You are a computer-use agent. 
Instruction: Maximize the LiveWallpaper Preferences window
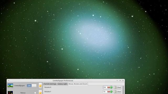tap(120, 81)
